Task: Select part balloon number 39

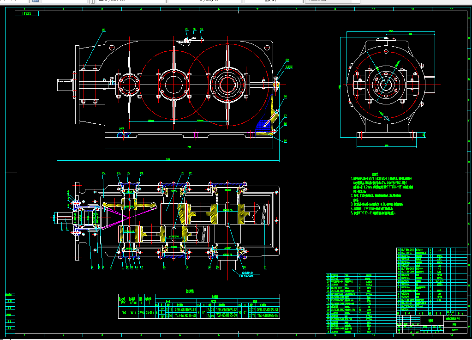Action: click(285, 141)
